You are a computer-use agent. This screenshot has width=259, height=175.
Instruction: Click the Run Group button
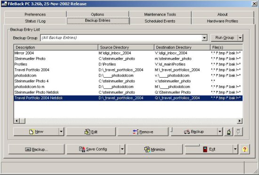[x=225, y=38]
